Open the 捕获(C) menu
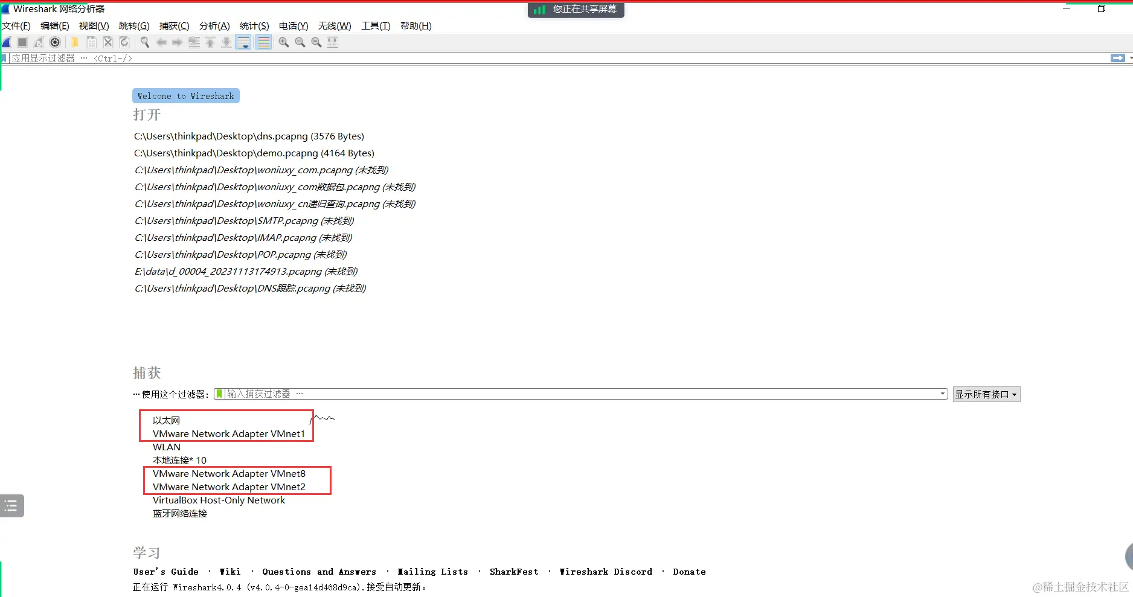This screenshot has width=1133, height=597. [175, 26]
